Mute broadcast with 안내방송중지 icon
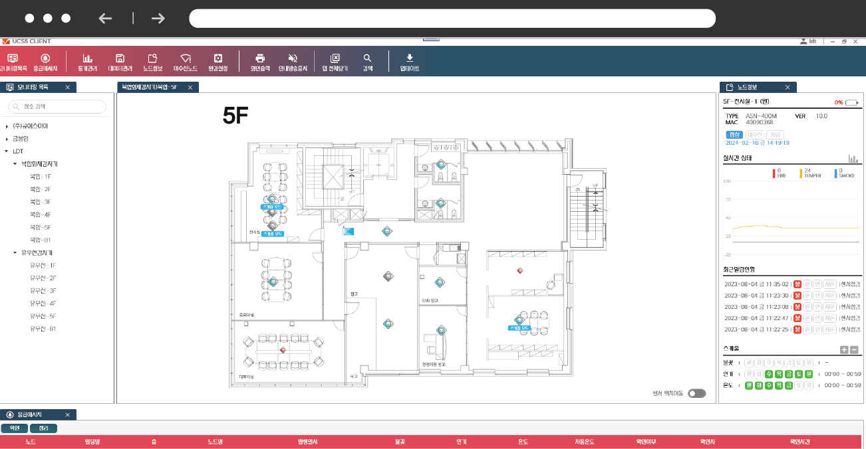 (293, 62)
